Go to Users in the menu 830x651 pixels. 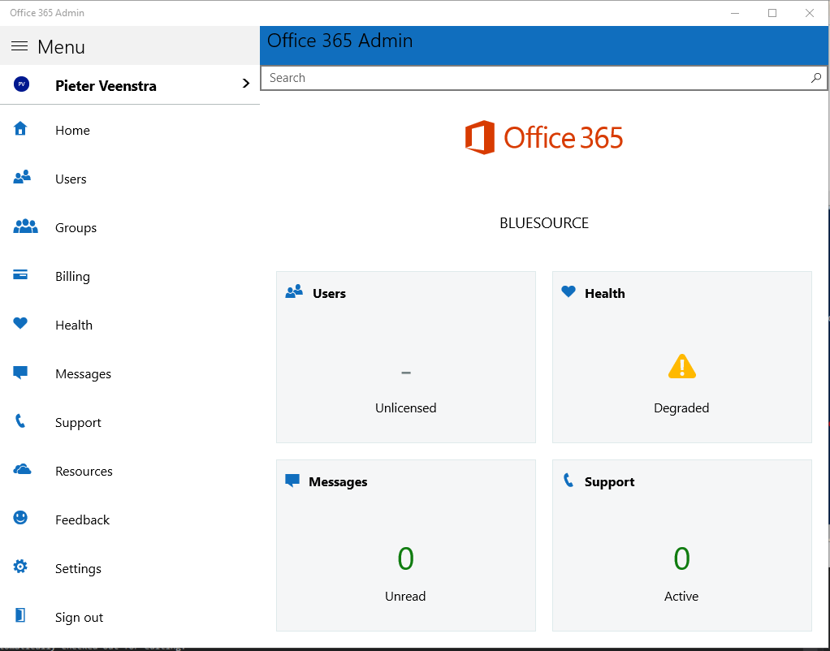point(130,179)
